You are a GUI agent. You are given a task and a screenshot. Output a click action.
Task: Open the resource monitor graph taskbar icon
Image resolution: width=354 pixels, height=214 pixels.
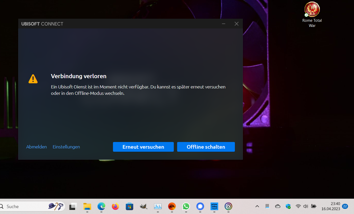[x=158, y=206]
